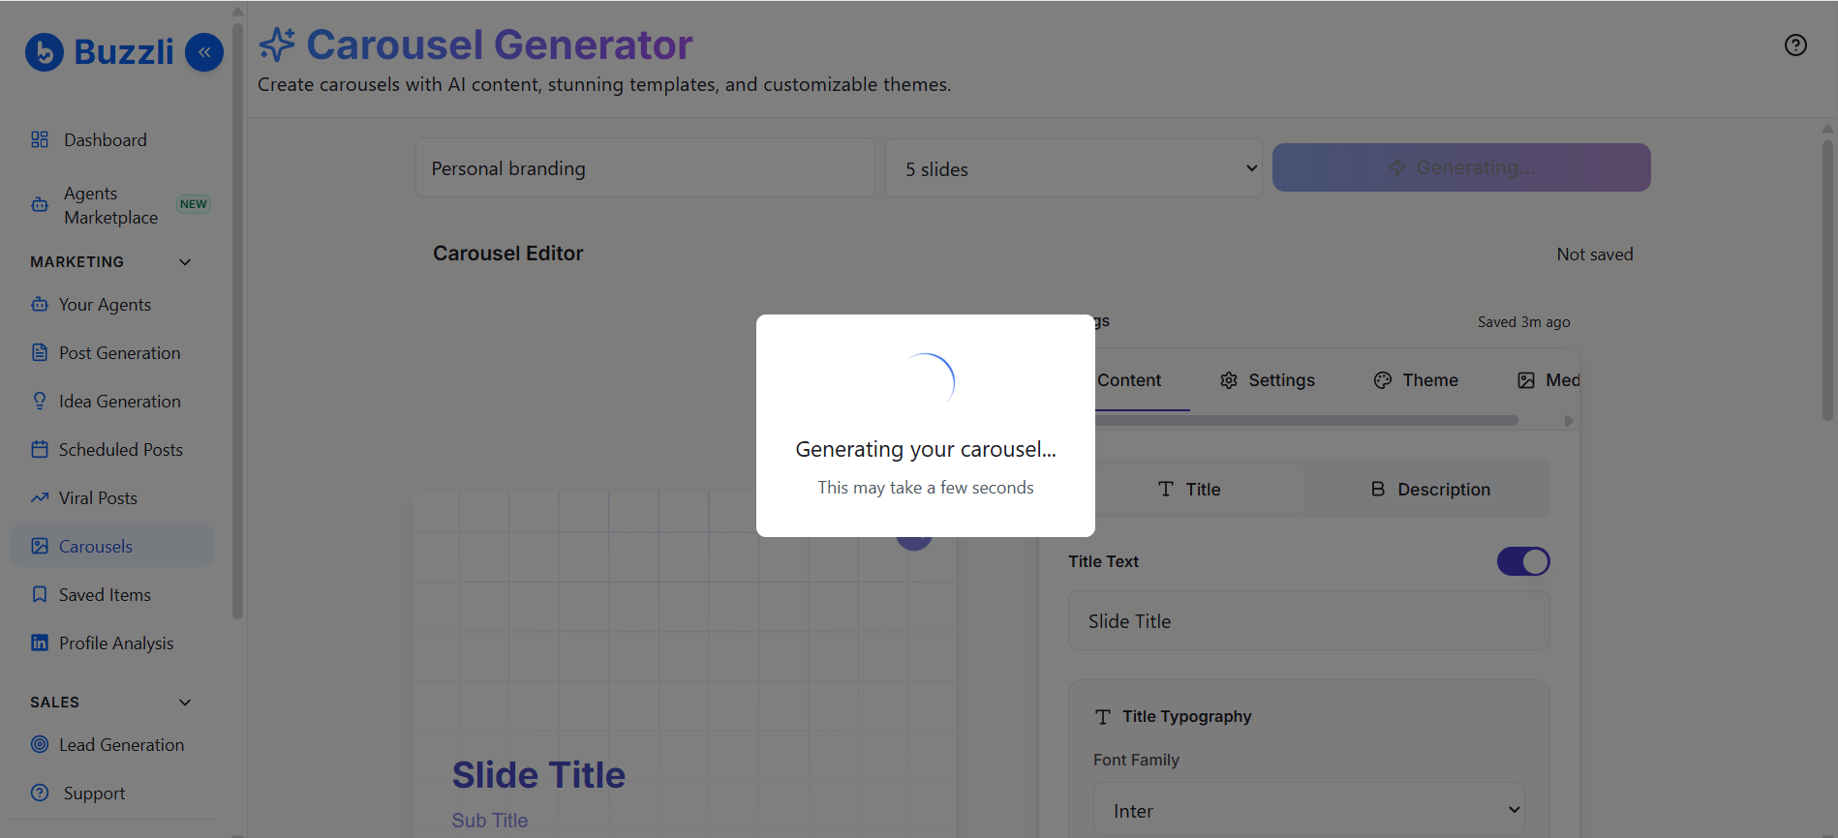Open the 5 slides dropdown
The image size is (1838, 838).
point(1073,168)
